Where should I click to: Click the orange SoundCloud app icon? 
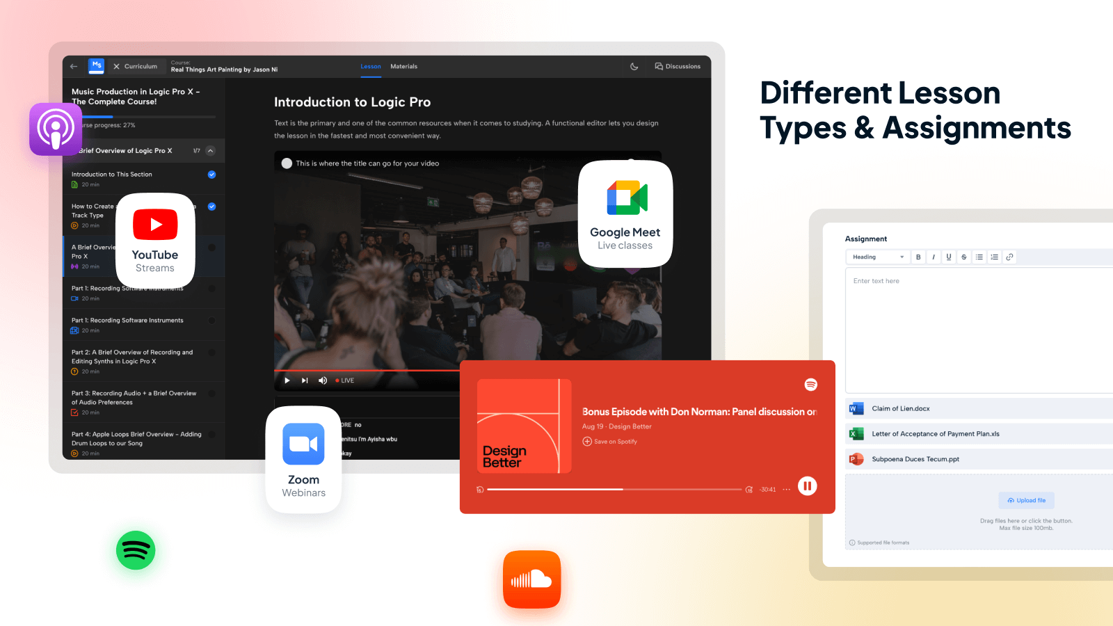point(532,579)
